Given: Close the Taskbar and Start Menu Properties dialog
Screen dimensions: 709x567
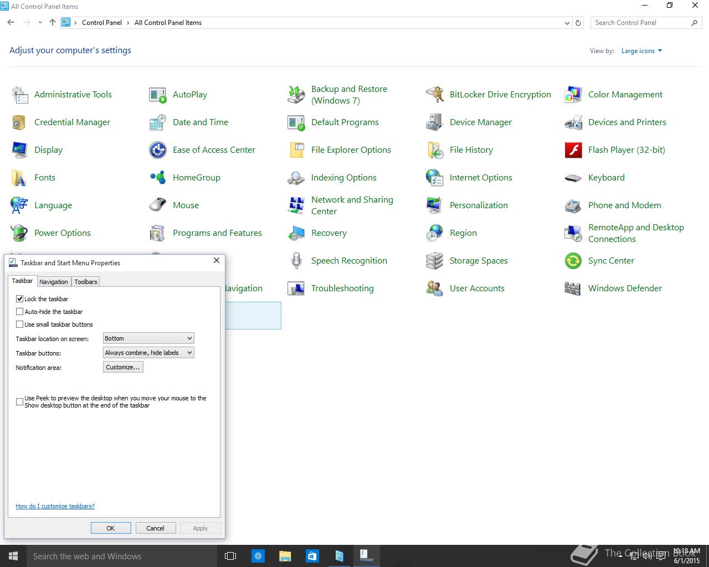Looking at the screenshot, I should pyautogui.click(x=217, y=260).
